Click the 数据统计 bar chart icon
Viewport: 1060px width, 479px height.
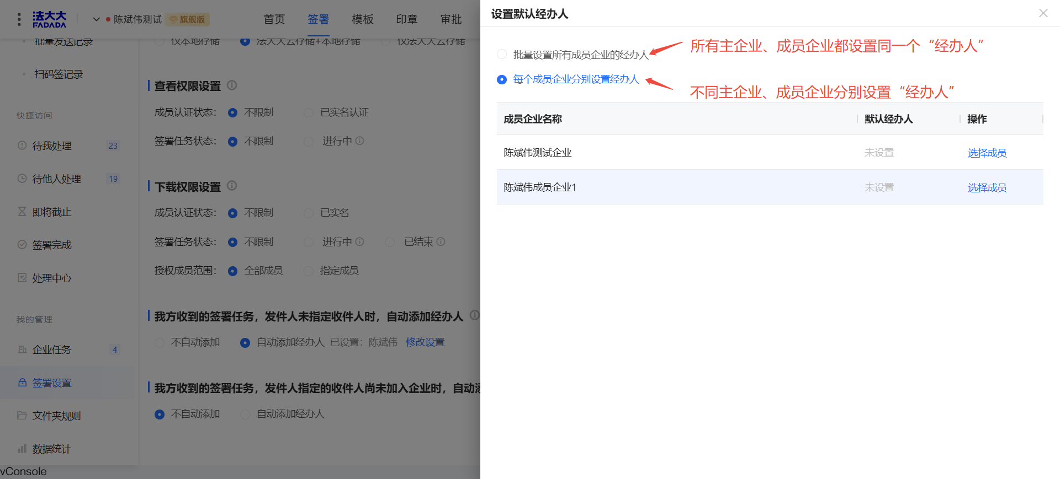pyautogui.click(x=22, y=449)
